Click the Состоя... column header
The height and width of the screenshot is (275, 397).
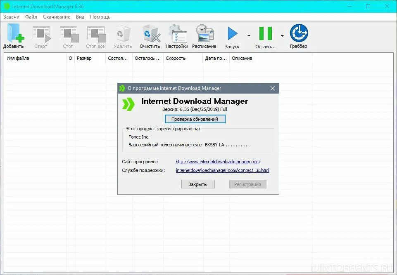pyautogui.click(x=119, y=58)
